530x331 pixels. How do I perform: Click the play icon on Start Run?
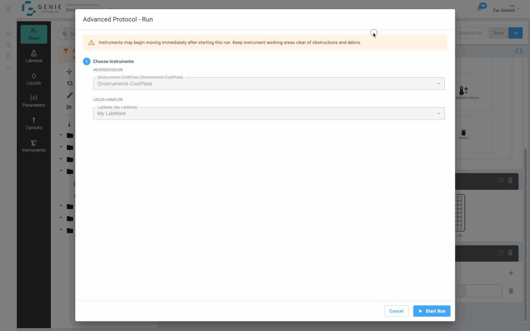(420, 311)
